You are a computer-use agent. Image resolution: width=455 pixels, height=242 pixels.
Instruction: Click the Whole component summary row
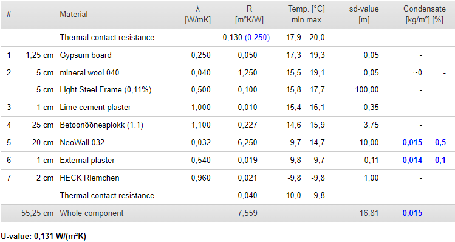227,213
